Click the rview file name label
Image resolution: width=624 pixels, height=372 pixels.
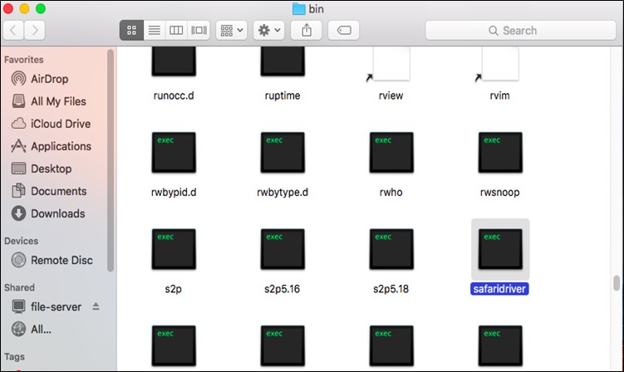click(x=391, y=95)
